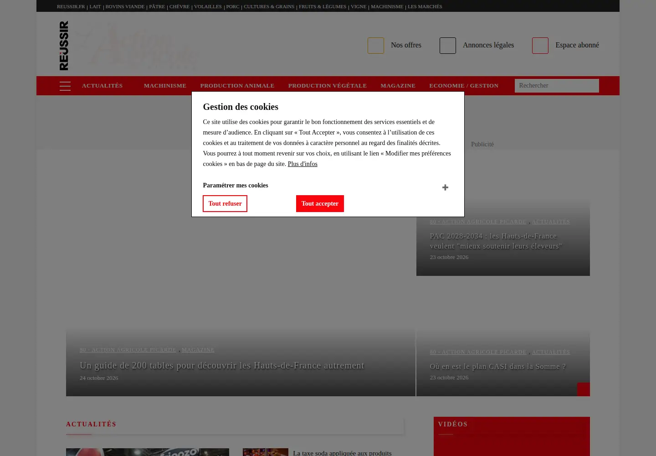This screenshot has width=656, height=456.
Task: Click the VIDÉOS section heading
Action: click(453, 425)
